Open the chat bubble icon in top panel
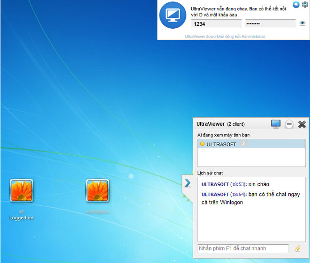The width and height of the screenshot is (310, 263). pos(296,4)
